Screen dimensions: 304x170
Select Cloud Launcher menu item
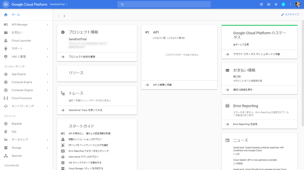pos(26,41)
